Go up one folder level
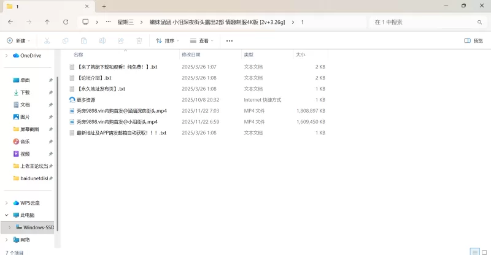Viewport: 491px width, 255px height. tap(47, 22)
